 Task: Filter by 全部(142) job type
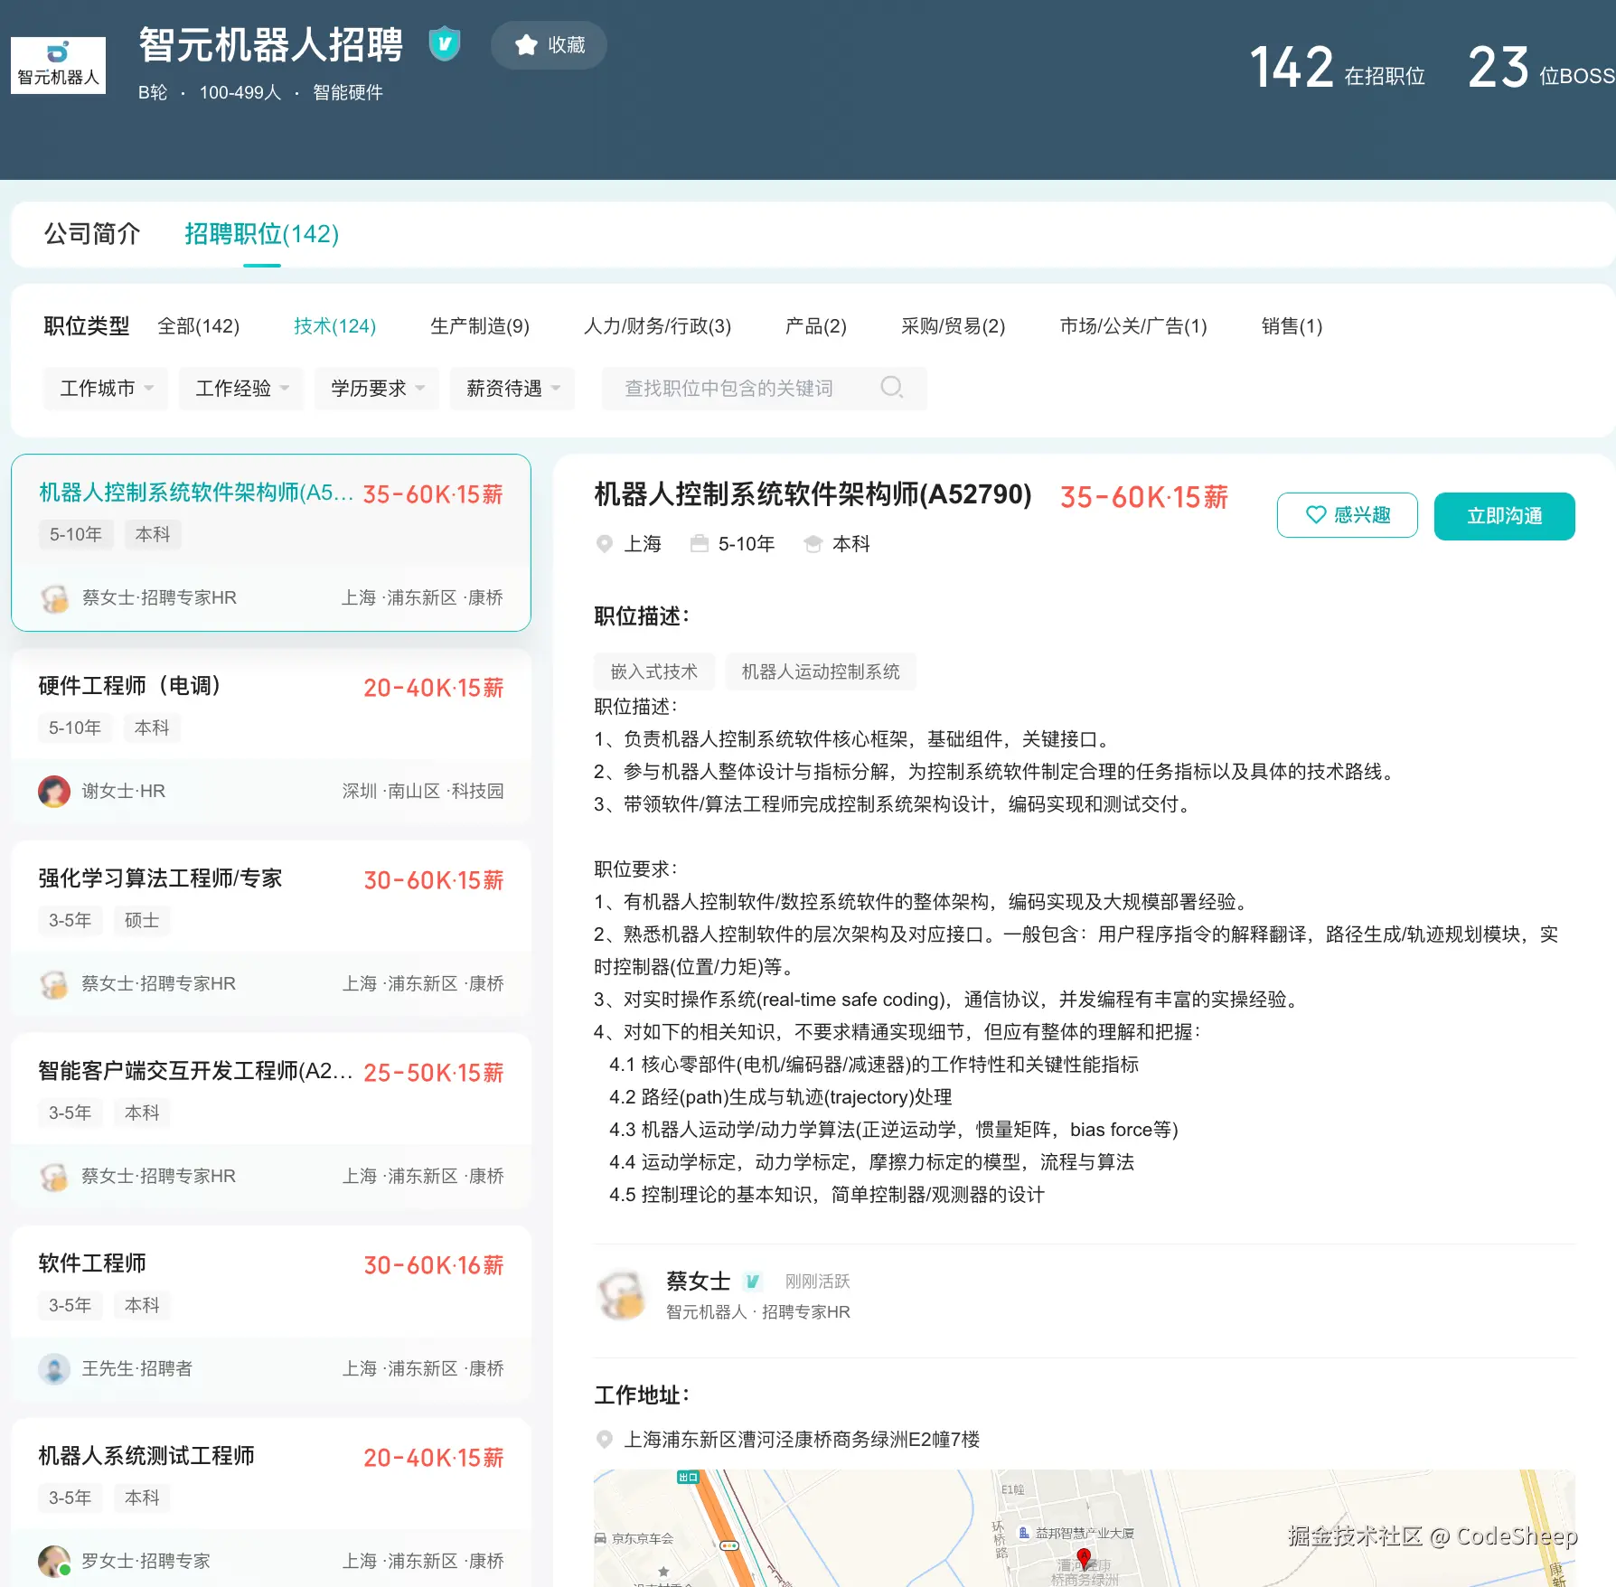[x=199, y=326]
